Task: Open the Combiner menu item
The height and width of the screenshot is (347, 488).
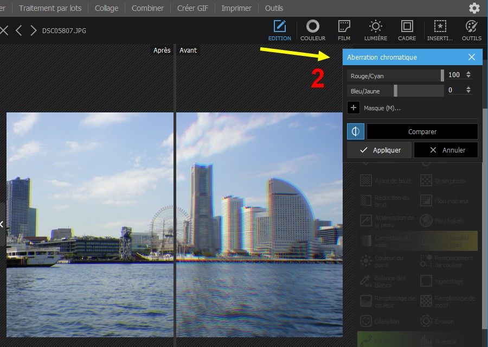Action: [147, 8]
